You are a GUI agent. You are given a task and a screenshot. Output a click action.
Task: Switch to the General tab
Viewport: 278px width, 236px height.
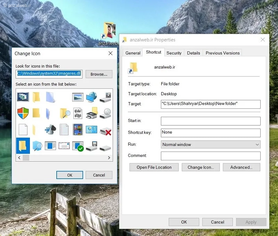[x=133, y=53]
